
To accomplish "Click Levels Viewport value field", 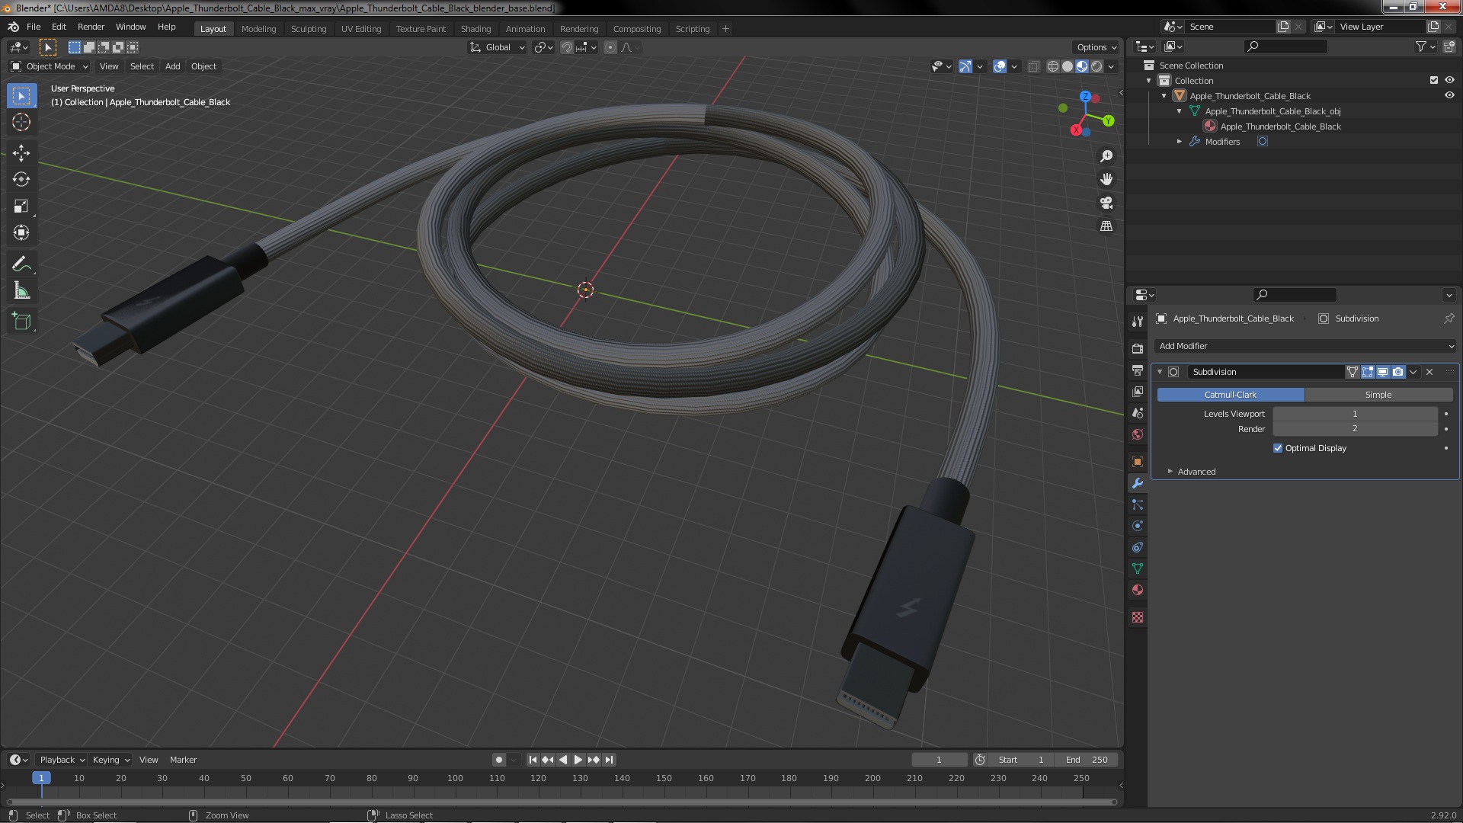I will [1355, 414].
